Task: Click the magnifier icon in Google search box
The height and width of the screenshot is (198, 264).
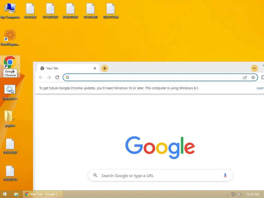Action: point(95,175)
